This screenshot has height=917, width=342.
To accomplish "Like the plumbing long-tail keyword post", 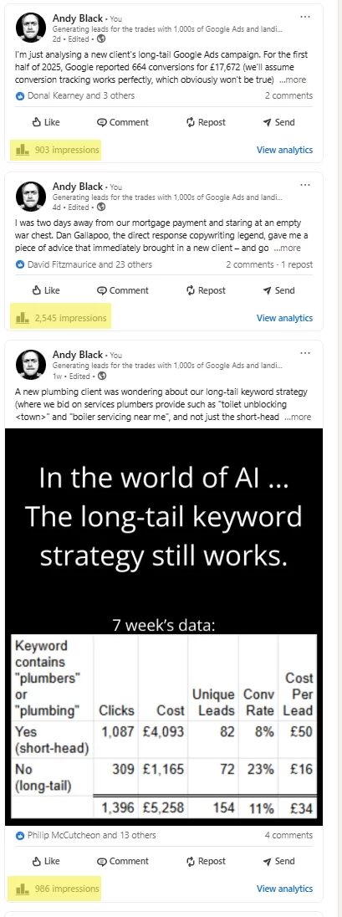I will coord(46,861).
